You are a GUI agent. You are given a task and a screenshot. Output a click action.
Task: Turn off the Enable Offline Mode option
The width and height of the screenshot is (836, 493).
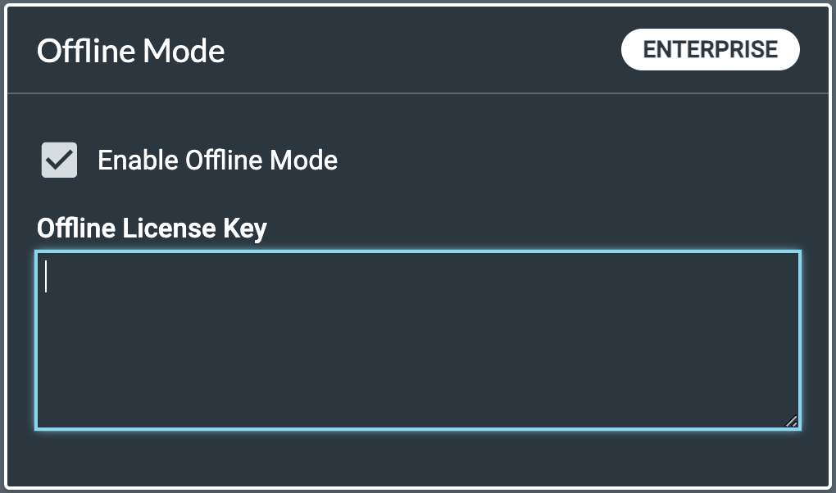pos(59,160)
